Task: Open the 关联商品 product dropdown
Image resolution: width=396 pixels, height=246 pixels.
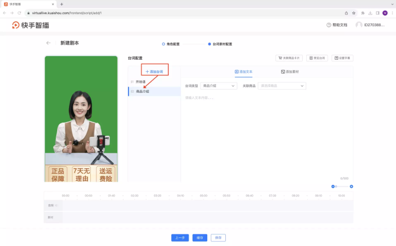Action: coord(282,86)
